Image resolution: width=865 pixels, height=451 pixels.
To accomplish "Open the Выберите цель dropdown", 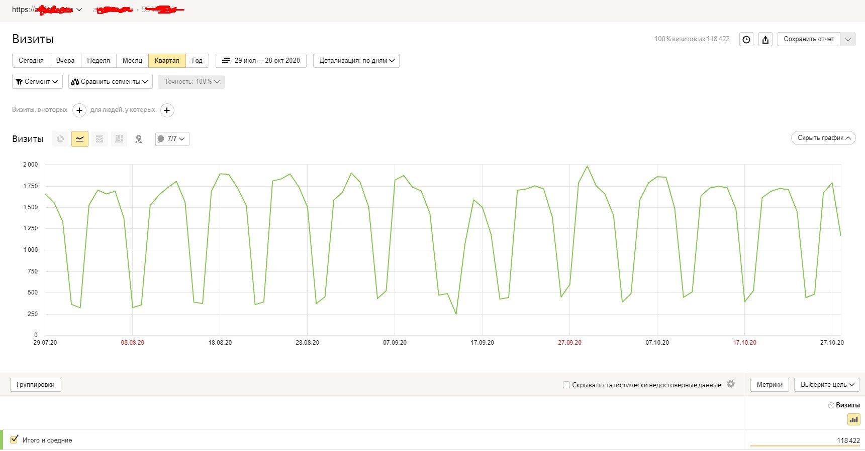I will [x=827, y=385].
